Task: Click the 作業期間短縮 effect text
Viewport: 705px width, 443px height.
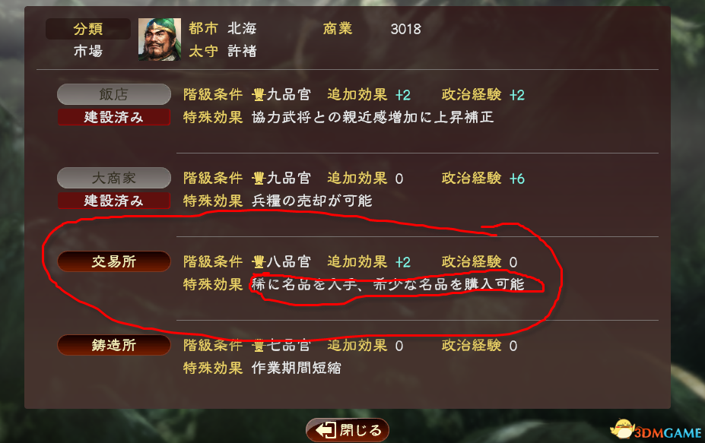Action: (x=297, y=368)
